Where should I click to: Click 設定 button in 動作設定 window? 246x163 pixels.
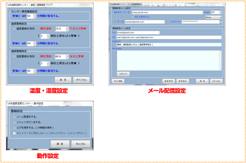[x=60, y=144]
